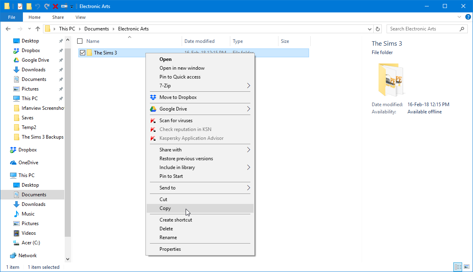The image size is (473, 272).
Task: Click the navigation pane scrollbar down arrow
Action: [68, 259]
